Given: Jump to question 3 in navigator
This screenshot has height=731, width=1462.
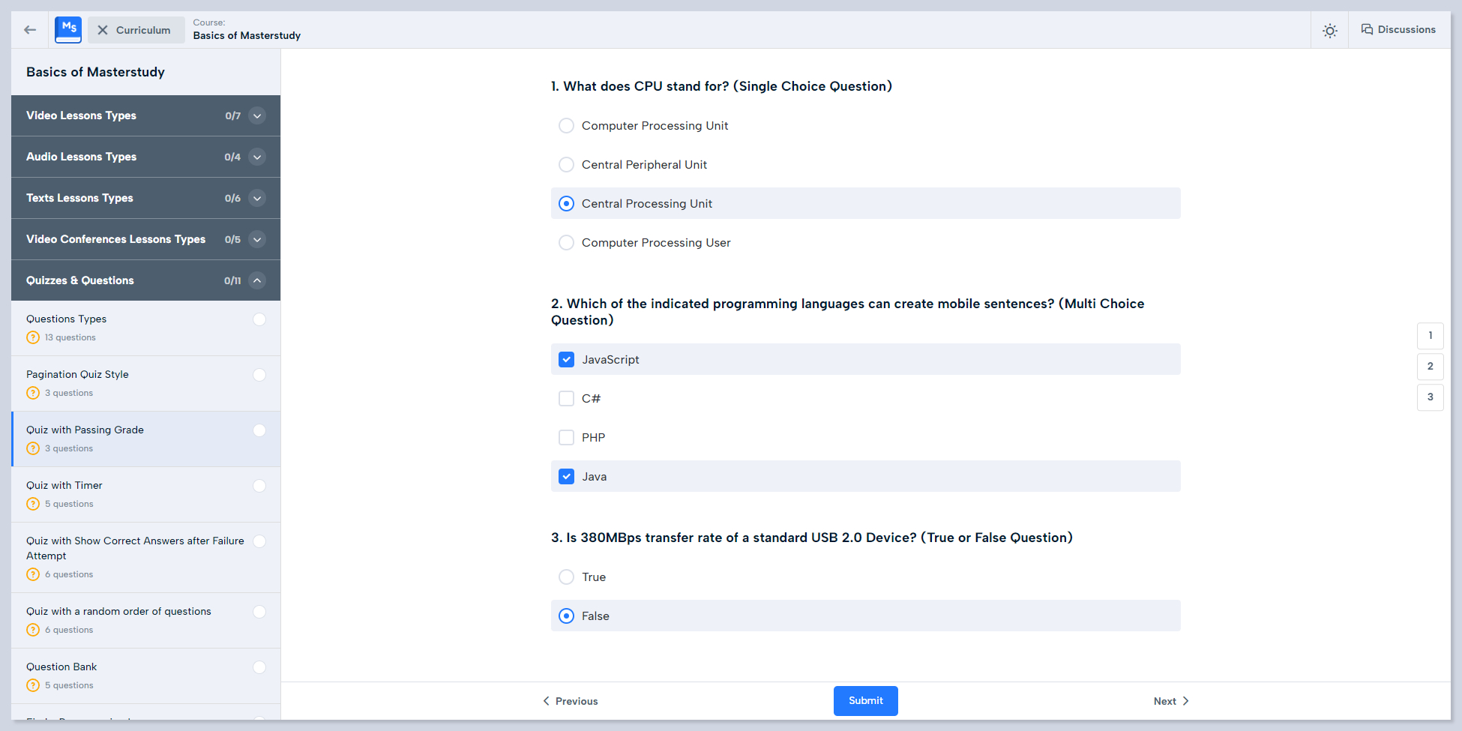Looking at the screenshot, I should pyautogui.click(x=1430, y=397).
